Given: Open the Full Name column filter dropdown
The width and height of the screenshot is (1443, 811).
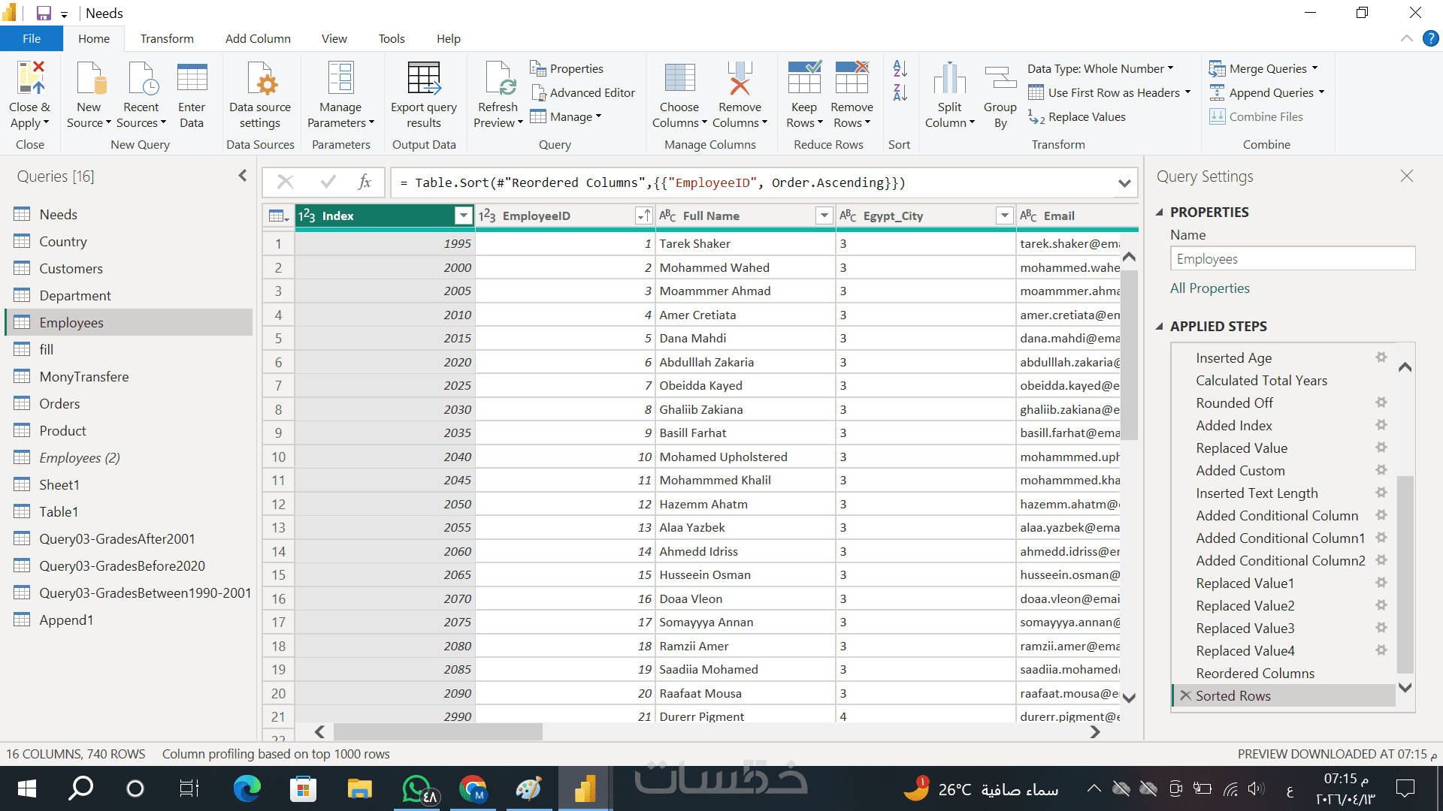Looking at the screenshot, I should (824, 216).
